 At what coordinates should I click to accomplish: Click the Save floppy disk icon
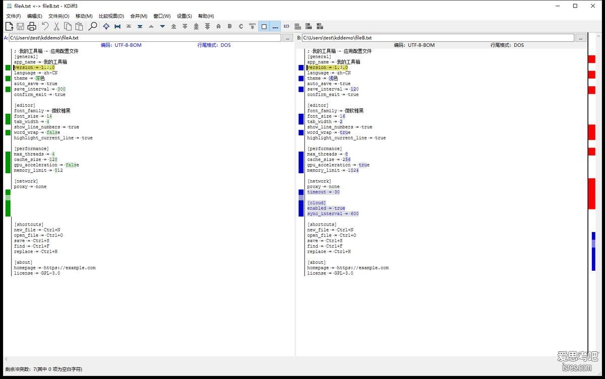tap(21, 26)
